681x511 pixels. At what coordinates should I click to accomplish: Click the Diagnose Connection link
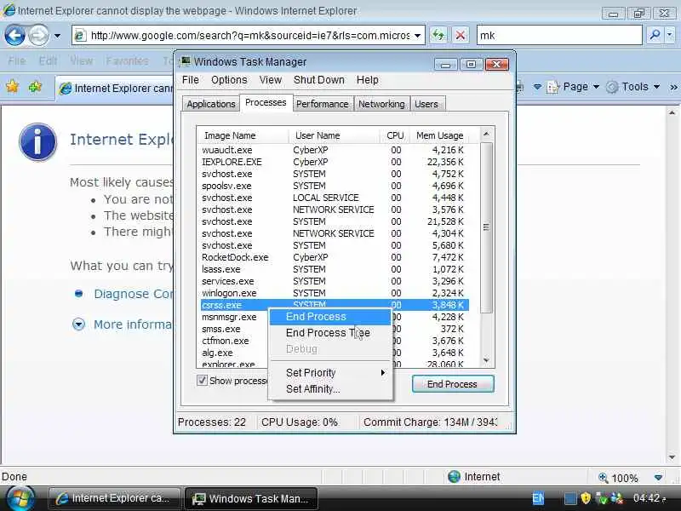[134, 294]
